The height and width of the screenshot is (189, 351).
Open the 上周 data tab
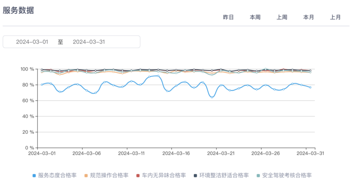(x=282, y=17)
